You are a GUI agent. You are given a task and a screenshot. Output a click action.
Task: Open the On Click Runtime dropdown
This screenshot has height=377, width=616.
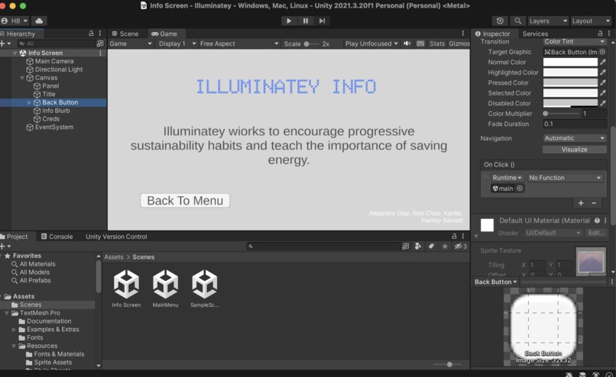pos(507,178)
